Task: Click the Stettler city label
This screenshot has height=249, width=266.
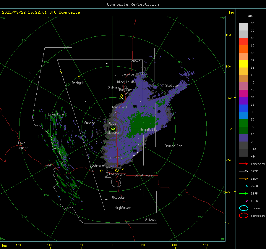Action: coord(172,86)
